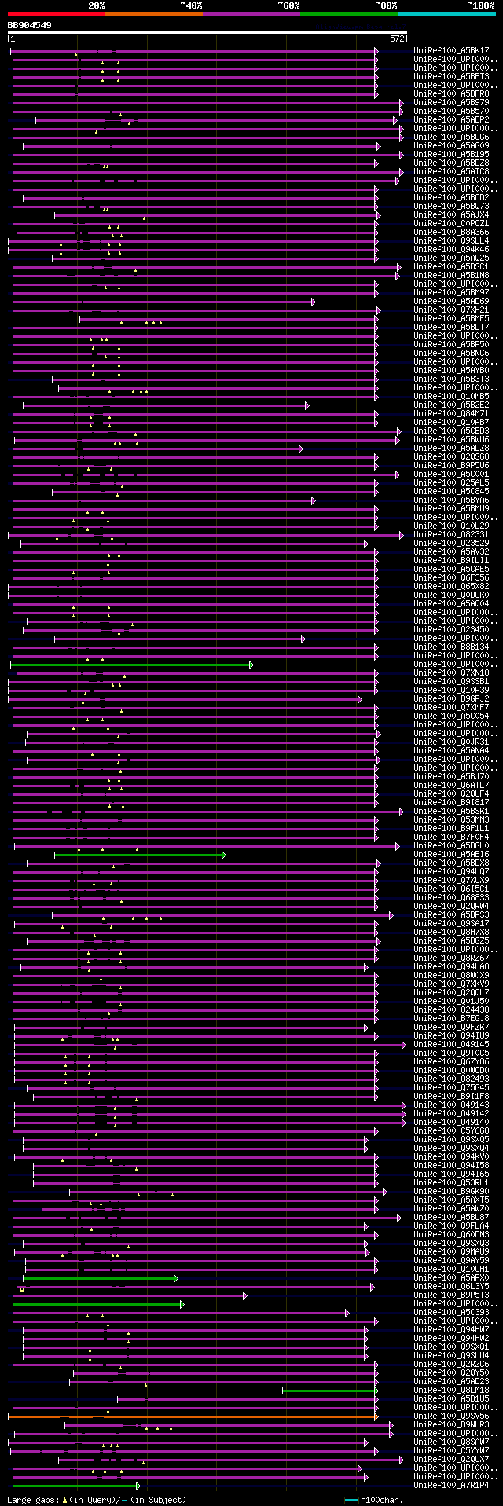
Task: Click hit label UniRef100_B9NHR3
Action: tap(451, 1426)
